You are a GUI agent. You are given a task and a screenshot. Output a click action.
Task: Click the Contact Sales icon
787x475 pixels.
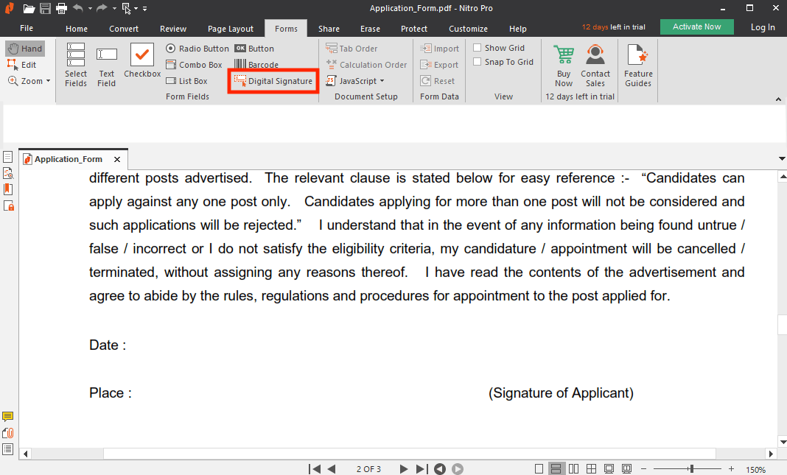[595, 59]
